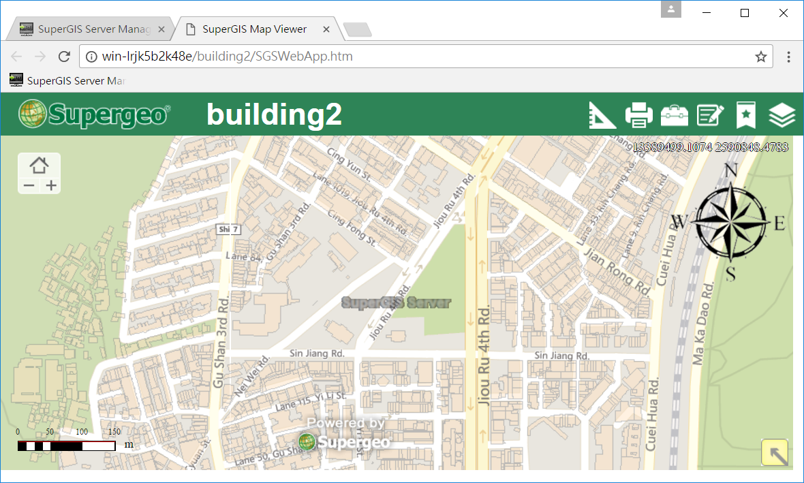Click the yellow overview arrow button
The height and width of the screenshot is (483, 804).
coord(775,453)
